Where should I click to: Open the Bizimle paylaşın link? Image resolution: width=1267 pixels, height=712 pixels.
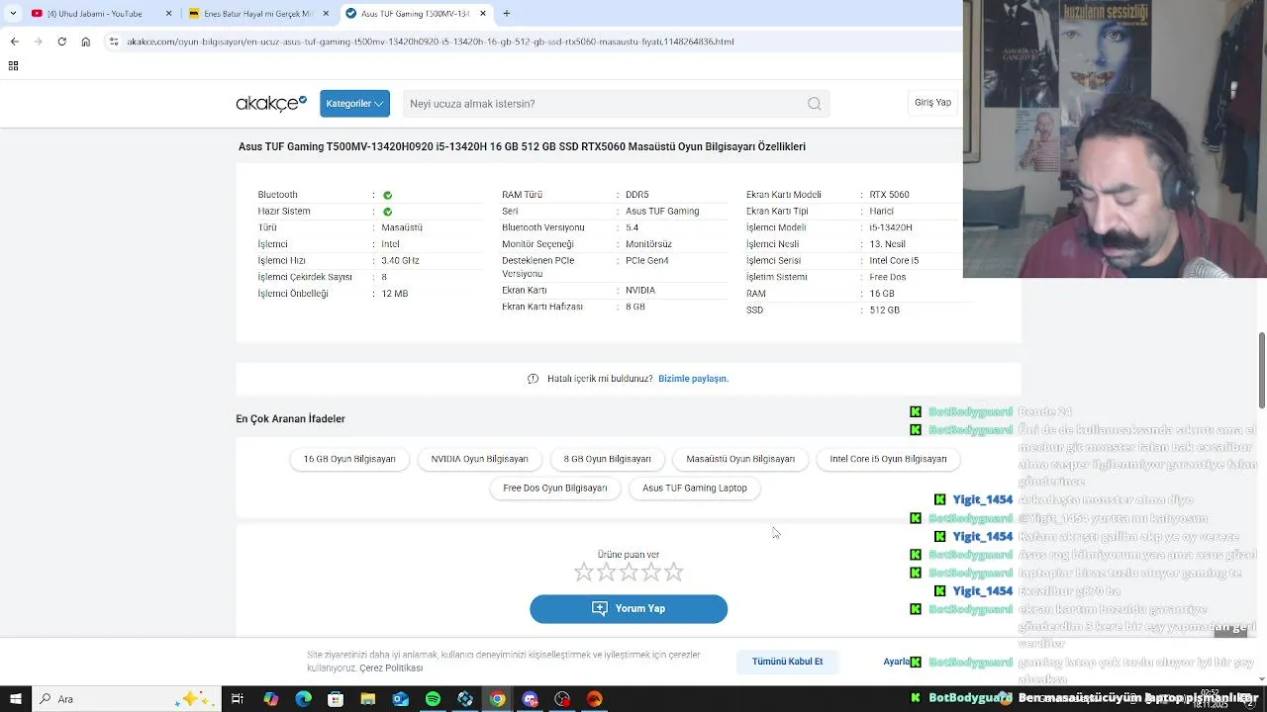tap(693, 379)
